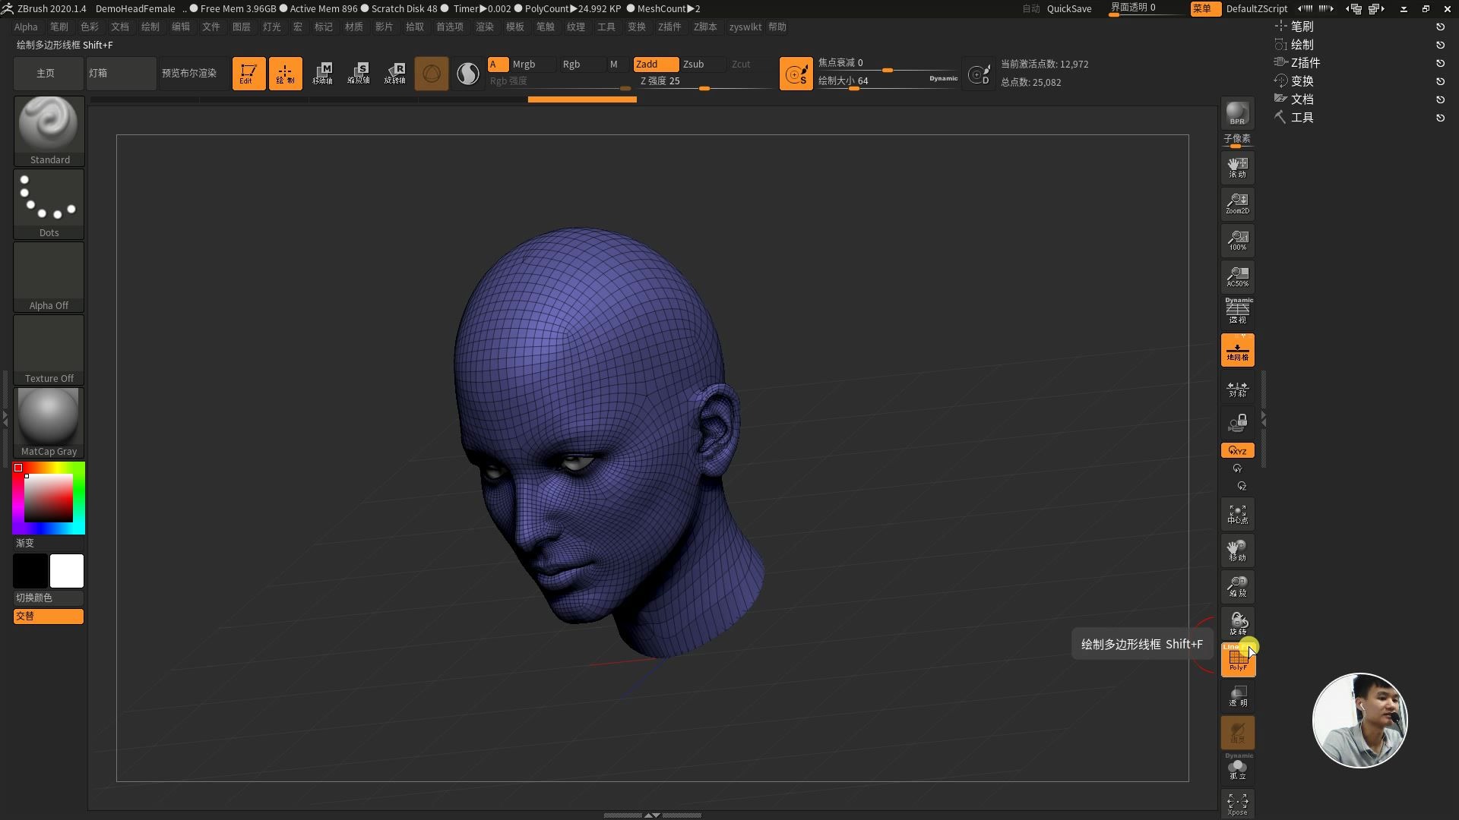Toggle 透明 transparency mode
Image resolution: width=1459 pixels, height=820 pixels.
click(1237, 695)
